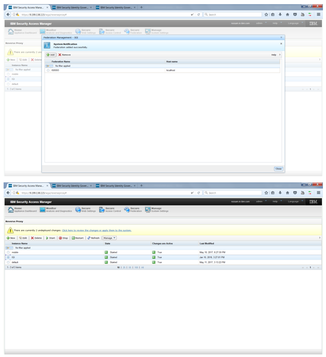
Task: Open Monitor Analysis and Diagnostics in lower window
Action: [56, 209]
